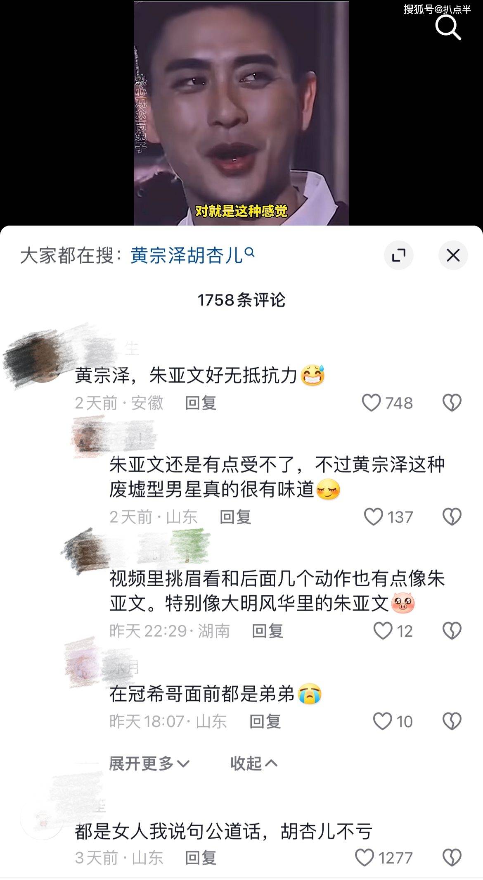This screenshot has width=483, height=880.
Task: Reply to the 胡杏儿不亏 comment
Action: (x=201, y=858)
